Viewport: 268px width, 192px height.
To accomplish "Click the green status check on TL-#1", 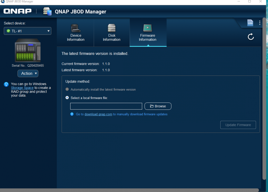I will [8, 31].
